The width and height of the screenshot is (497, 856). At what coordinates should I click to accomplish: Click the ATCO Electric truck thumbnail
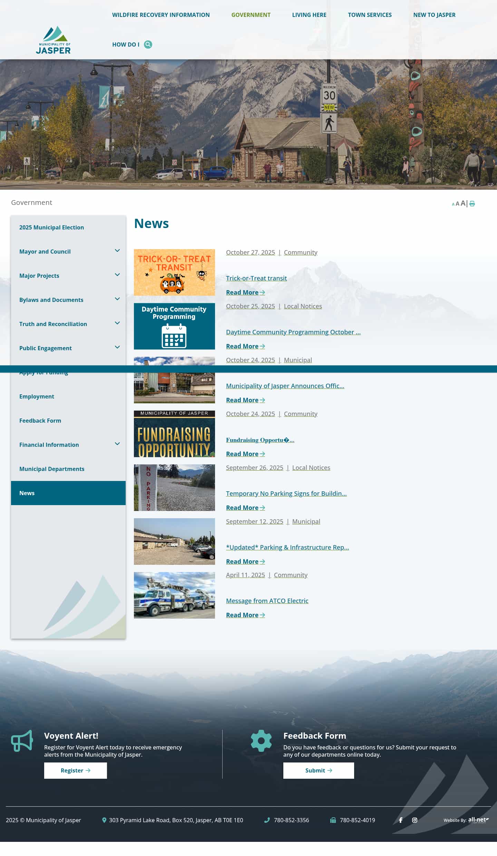click(174, 595)
